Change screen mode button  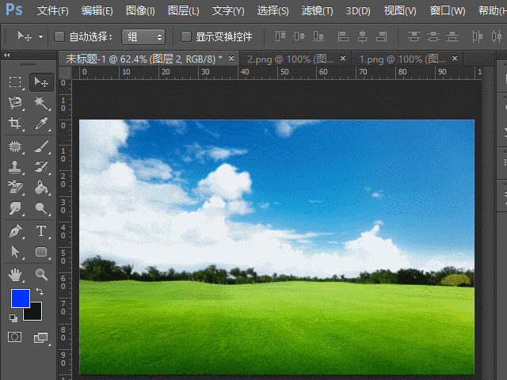pos(41,338)
